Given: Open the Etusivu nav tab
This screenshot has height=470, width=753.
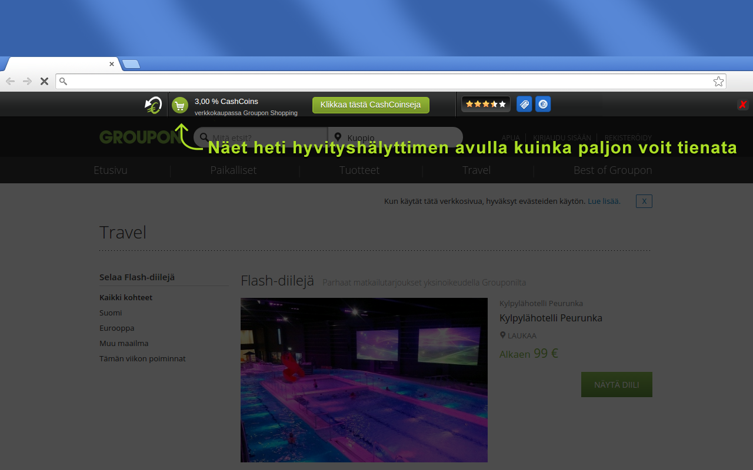Looking at the screenshot, I should tap(111, 170).
